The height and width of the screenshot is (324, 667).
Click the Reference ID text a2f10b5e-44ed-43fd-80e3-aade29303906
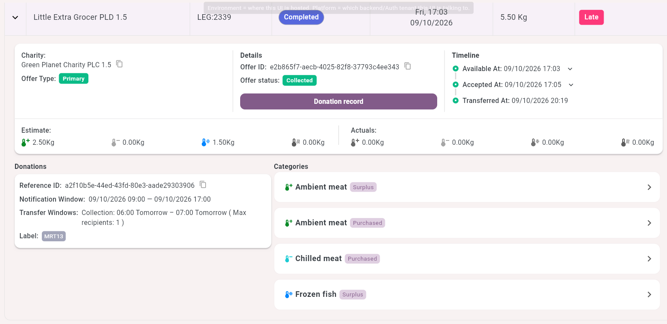(130, 185)
